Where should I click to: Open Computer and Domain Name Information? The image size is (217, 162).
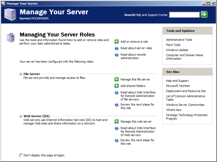[184, 57]
